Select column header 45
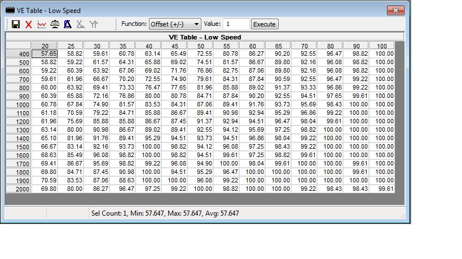462x259 pixels. point(174,46)
